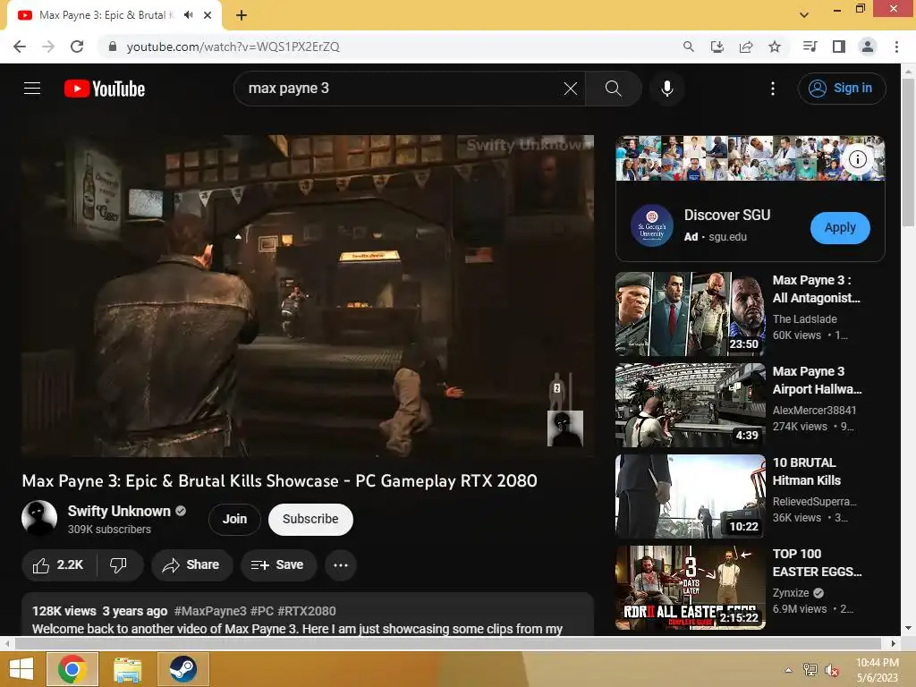
Task: Like the video with thumbs up
Action: (58, 565)
